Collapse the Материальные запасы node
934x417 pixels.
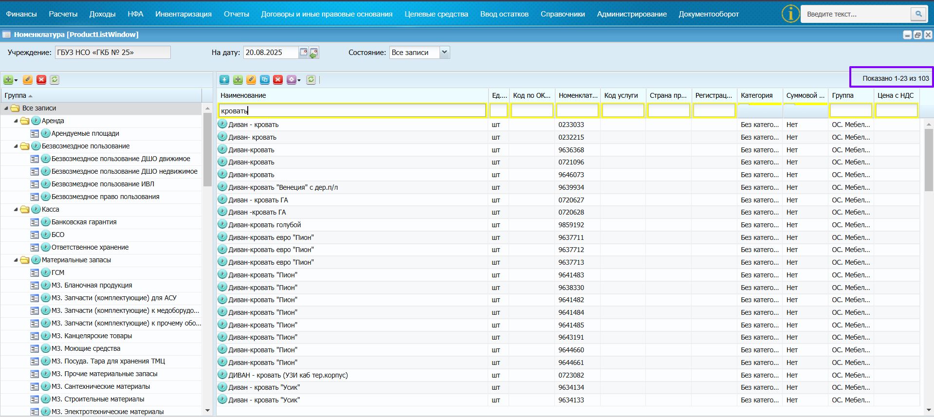point(16,260)
